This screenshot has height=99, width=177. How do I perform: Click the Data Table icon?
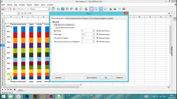pos(81,9)
